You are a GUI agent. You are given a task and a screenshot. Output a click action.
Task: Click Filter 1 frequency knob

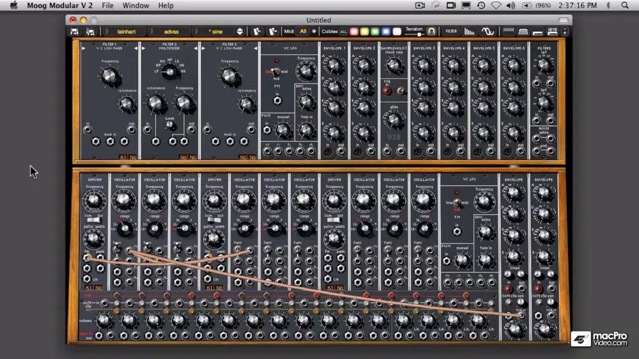(109, 76)
